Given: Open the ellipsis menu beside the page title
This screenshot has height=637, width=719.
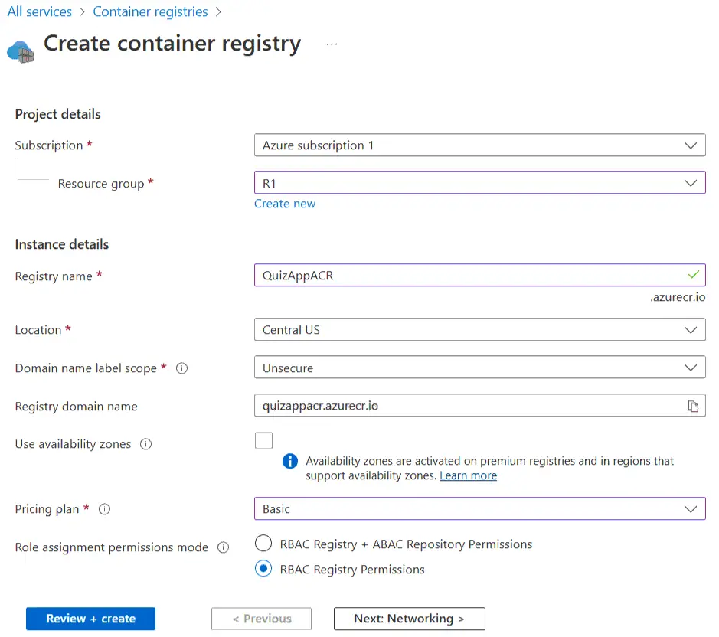Looking at the screenshot, I should pos(332,44).
